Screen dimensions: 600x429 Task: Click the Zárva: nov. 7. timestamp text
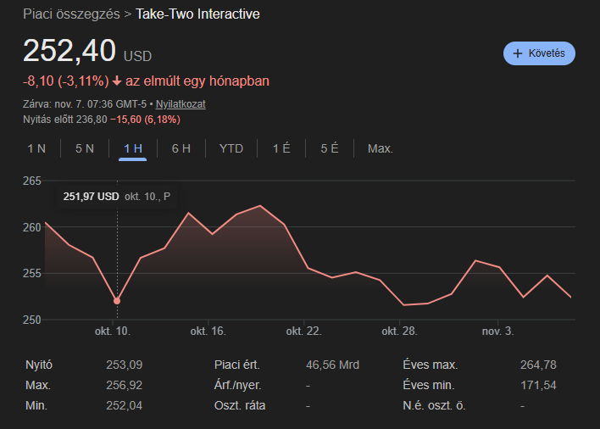(x=85, y=104)
